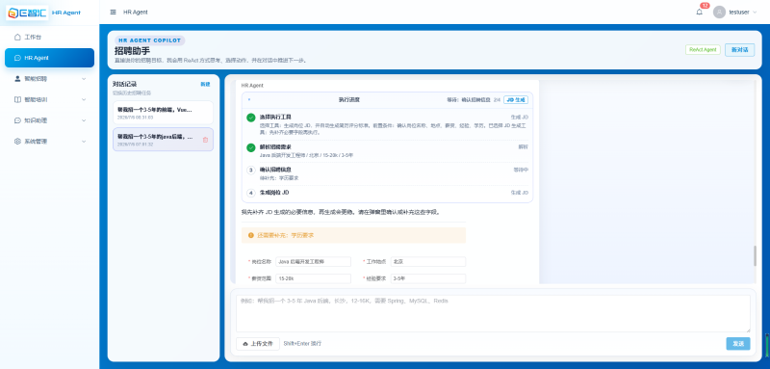
Task: Delete the java conversation with trash icon
Action: point(205,140)
